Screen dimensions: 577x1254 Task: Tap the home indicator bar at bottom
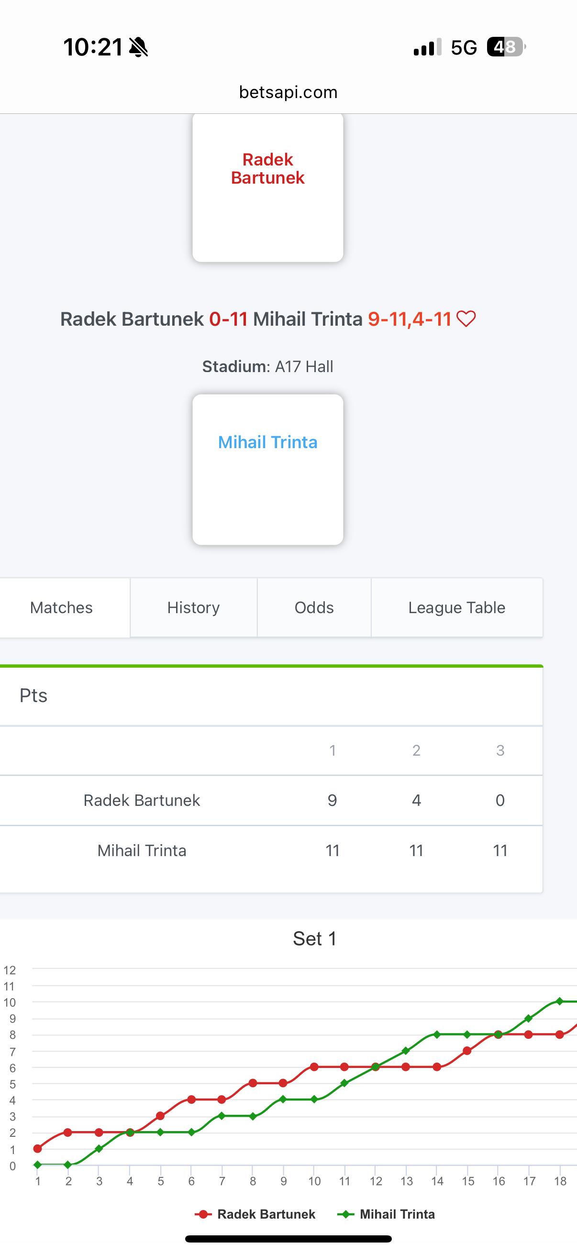coord(288,1239)
